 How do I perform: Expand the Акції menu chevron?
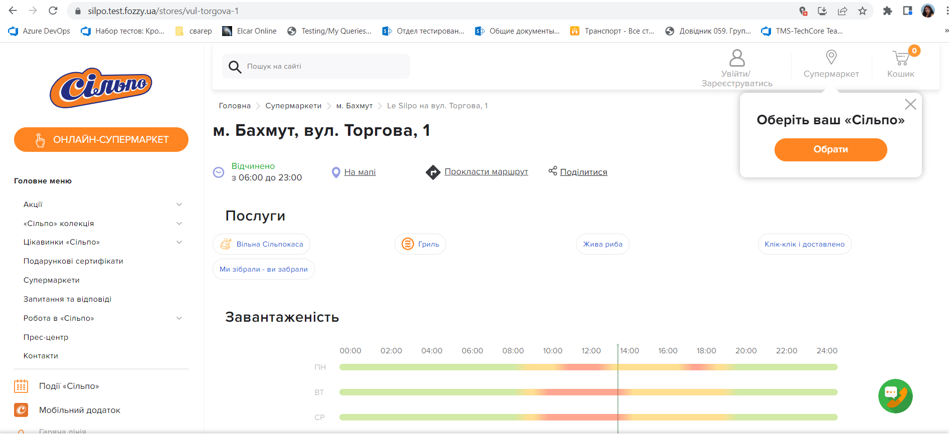[x=179, y=204]
